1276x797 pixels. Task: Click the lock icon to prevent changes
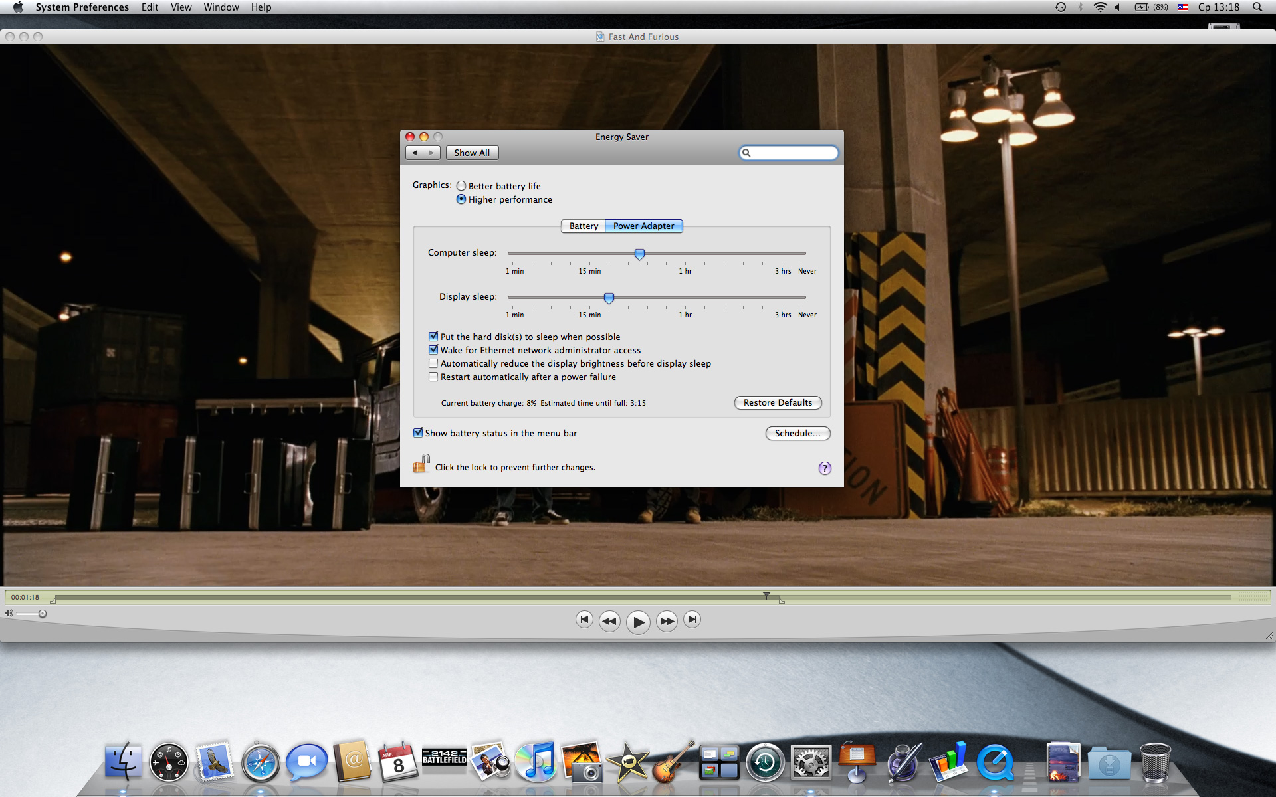(421, 464)
